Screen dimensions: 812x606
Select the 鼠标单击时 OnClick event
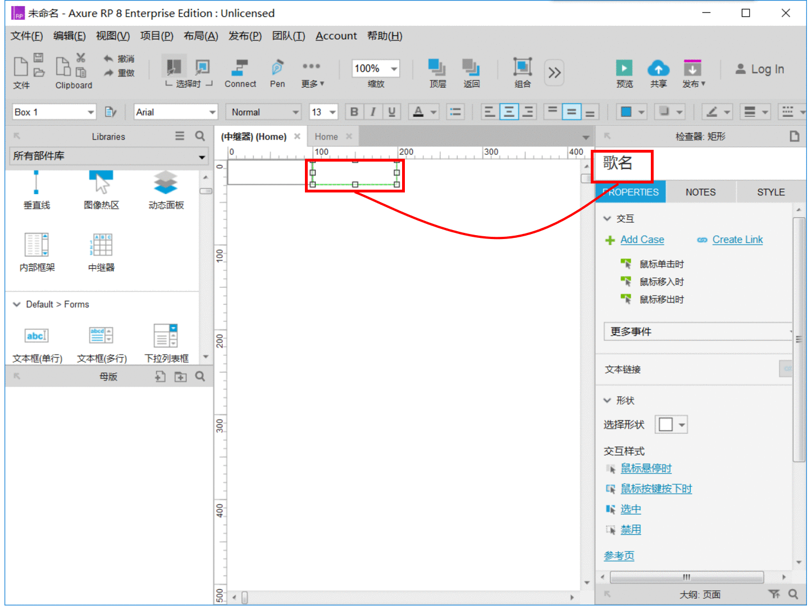(x=662, y=264)
